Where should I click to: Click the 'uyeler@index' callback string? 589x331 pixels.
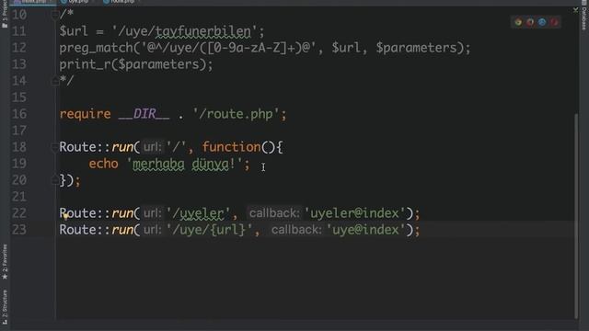pyautogui.click(x=354, y=213)
